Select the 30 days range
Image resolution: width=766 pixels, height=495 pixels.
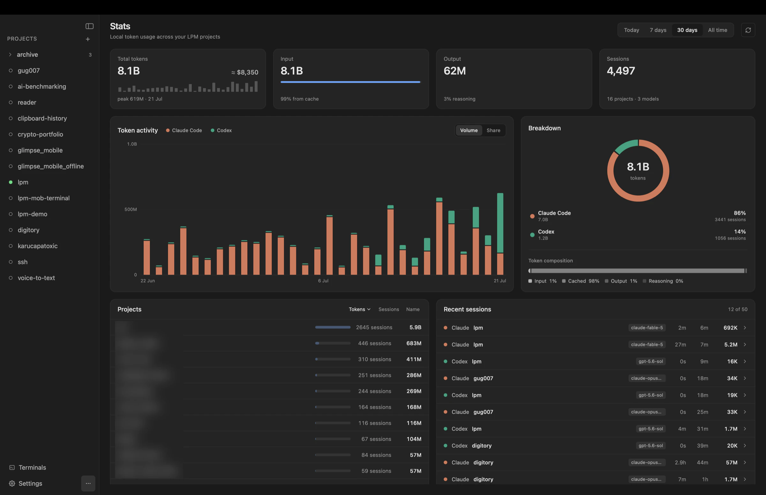click(x=687, y=30)
